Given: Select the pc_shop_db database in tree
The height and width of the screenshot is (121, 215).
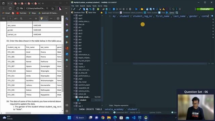Looking at the screenshot, I should (83, 73).
